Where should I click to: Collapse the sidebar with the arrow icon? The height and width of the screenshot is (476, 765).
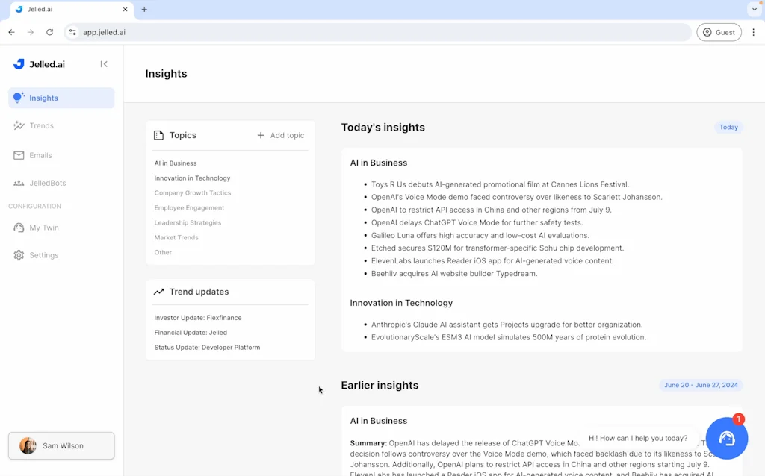(104, 64)
